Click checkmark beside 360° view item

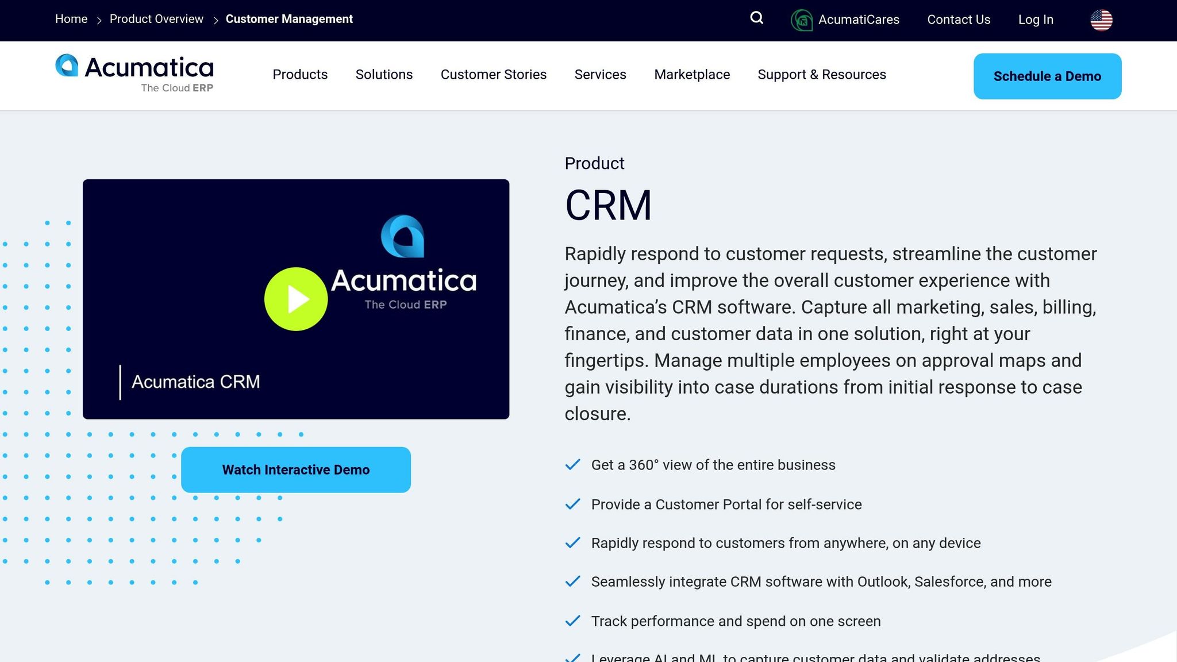pos(572,465)
